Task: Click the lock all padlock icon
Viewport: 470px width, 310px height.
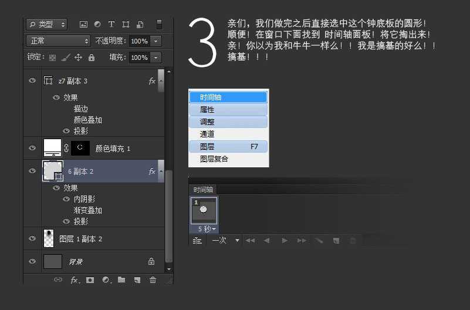Action: point(92,58)
